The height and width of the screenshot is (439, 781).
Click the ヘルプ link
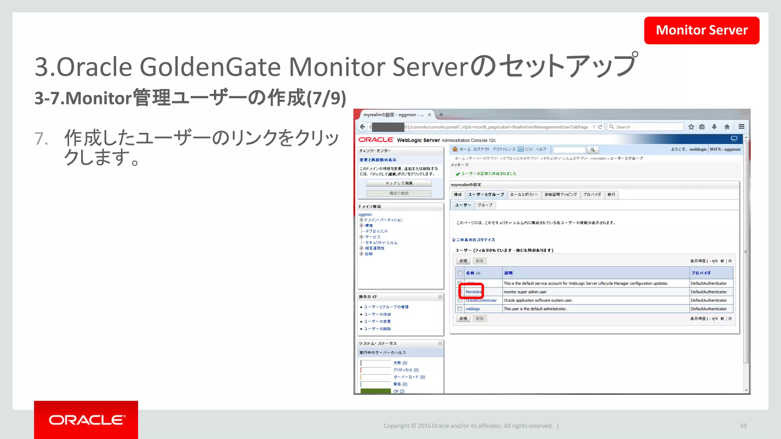[x=541, y=149]
